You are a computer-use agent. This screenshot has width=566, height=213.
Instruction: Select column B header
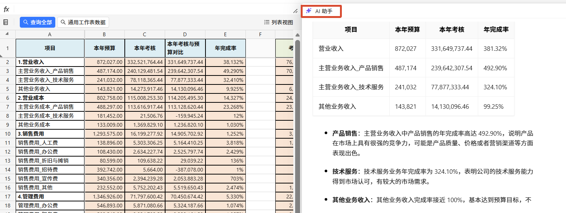[x=105, y=34]
